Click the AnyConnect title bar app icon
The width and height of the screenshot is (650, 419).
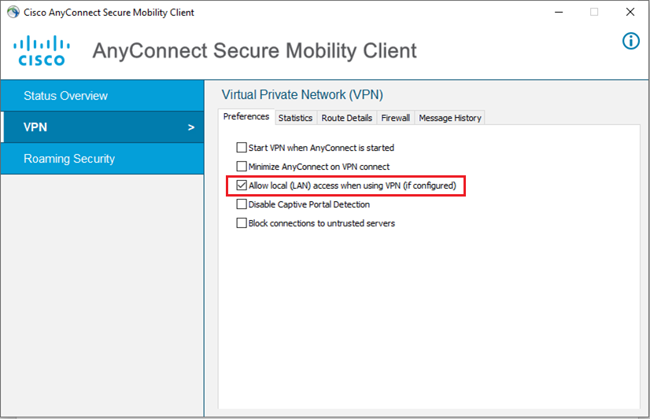click(13, 13)
